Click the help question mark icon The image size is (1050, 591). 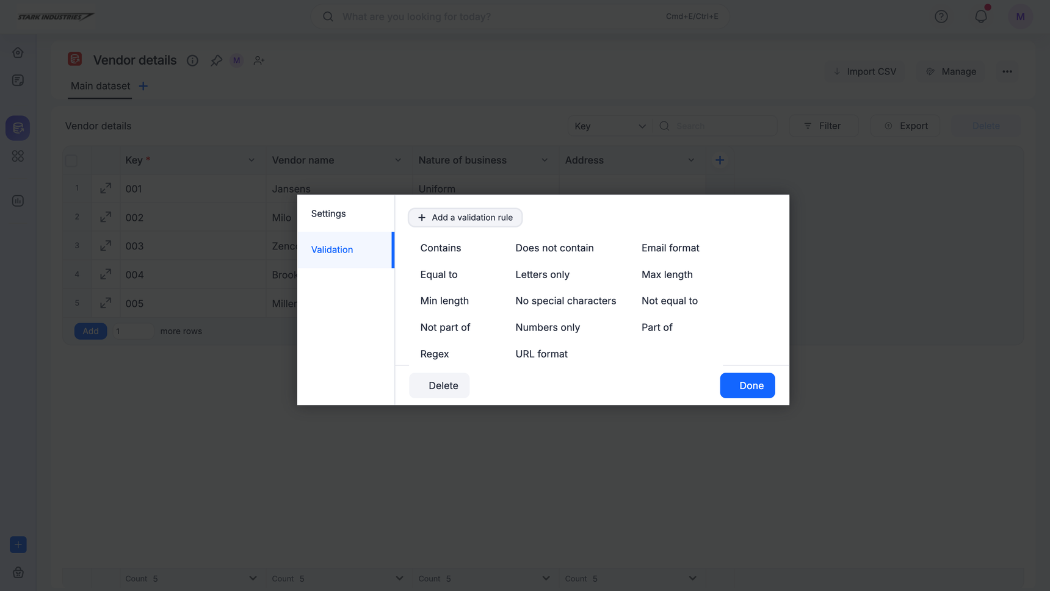point(941,16)
